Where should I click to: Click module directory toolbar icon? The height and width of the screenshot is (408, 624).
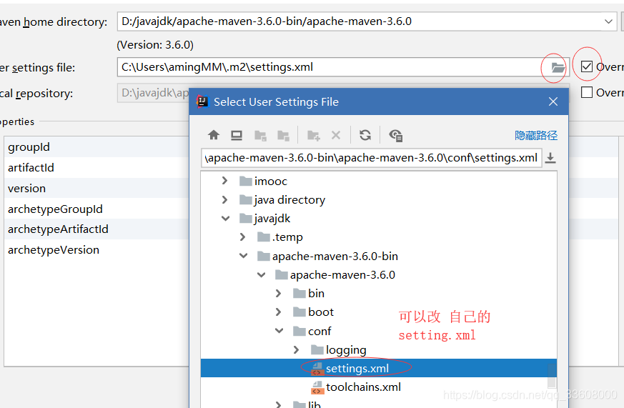(283, 136)
